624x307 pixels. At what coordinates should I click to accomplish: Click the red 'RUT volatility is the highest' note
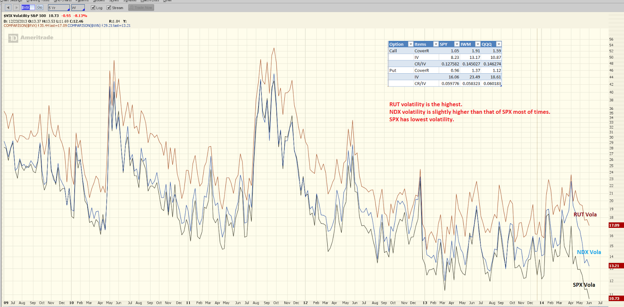tap(425, 104)
